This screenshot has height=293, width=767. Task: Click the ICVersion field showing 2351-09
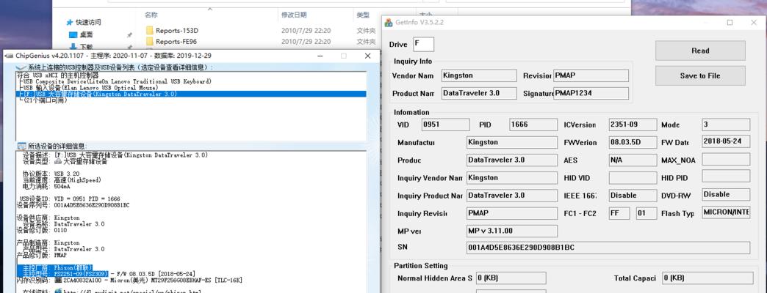633,125
